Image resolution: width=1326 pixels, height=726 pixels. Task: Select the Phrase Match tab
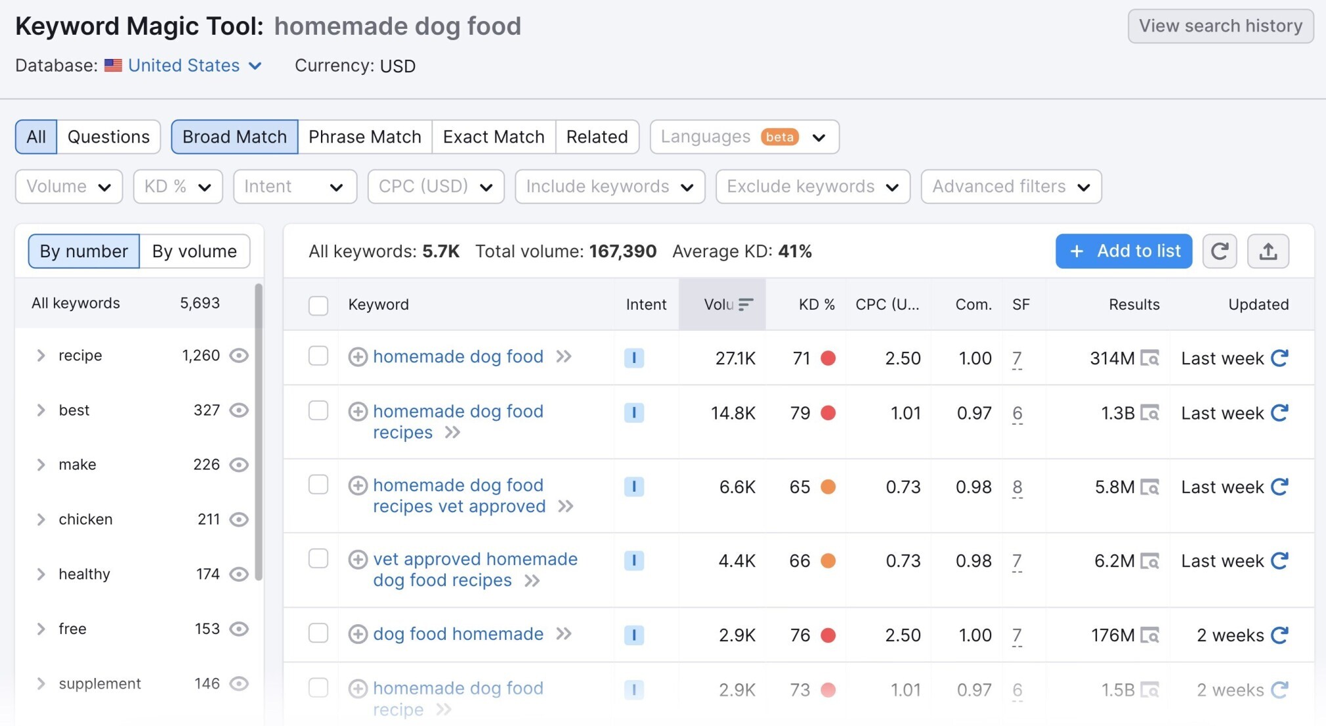click(x=364, y=136)
